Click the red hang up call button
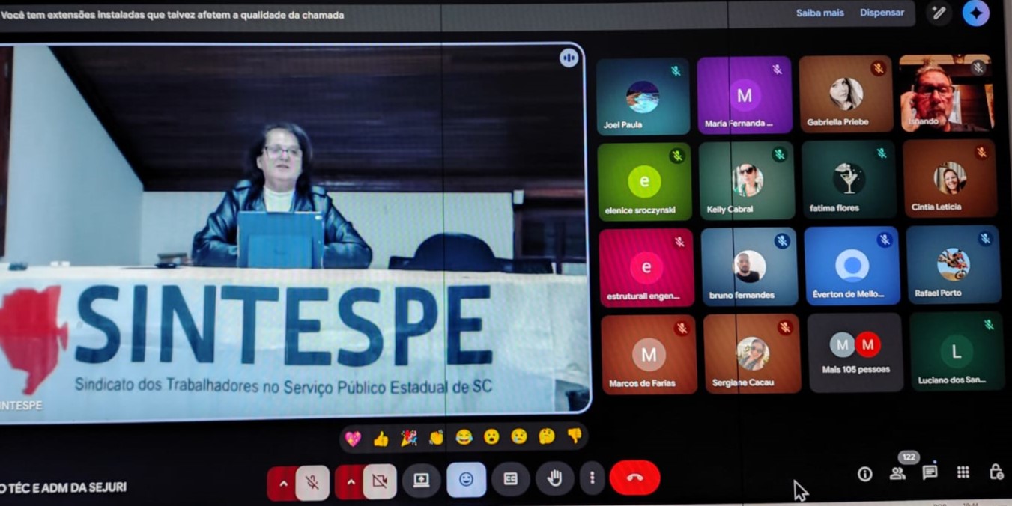The width and height of the screenshot is (1012, 506). [x=634, y=478]
